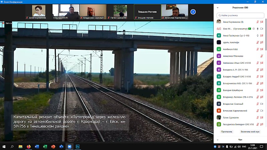
Task: Click the crossed-out camera icon for Гагик Сурмалян
Action: click(262, 117)
